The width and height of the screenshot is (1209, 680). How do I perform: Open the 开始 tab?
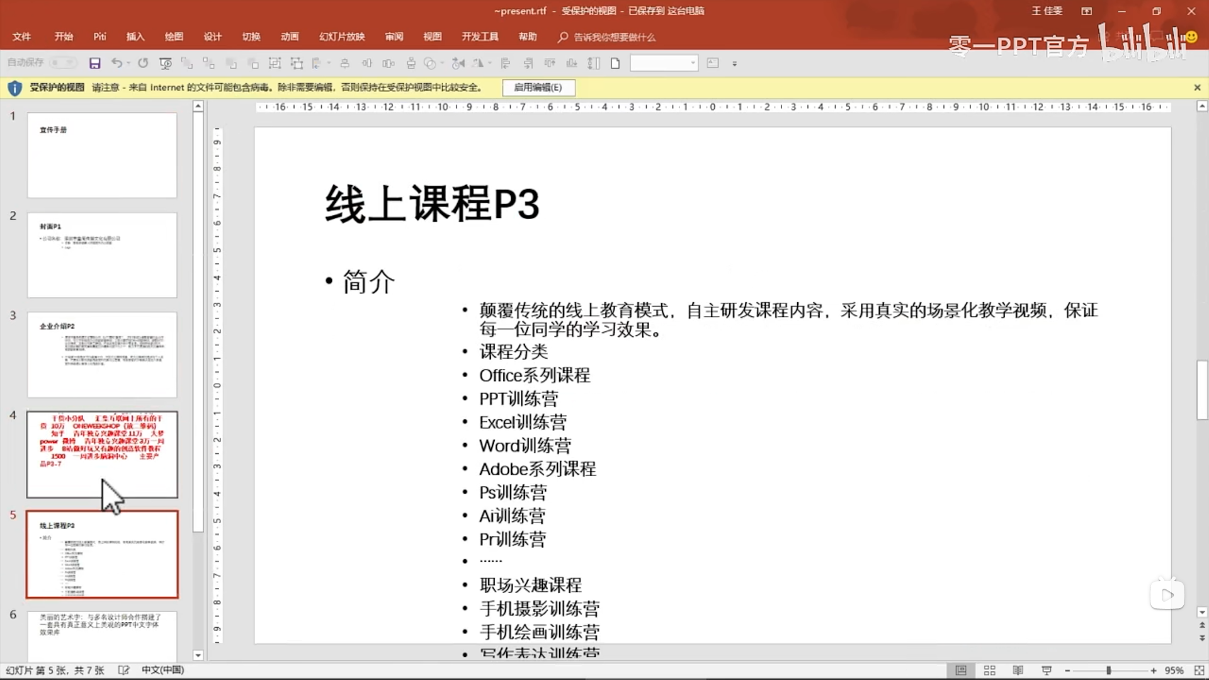63,37
